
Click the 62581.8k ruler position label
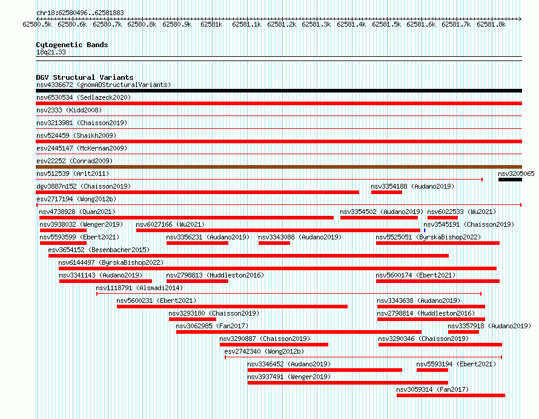tap(491, 24)
